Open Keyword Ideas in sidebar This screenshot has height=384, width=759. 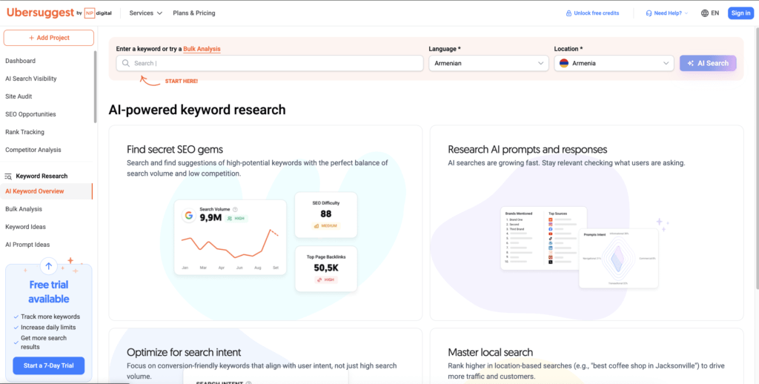[26, 227]
